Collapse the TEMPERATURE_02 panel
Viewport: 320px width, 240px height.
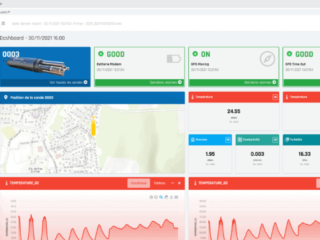(x=173, y=183)
